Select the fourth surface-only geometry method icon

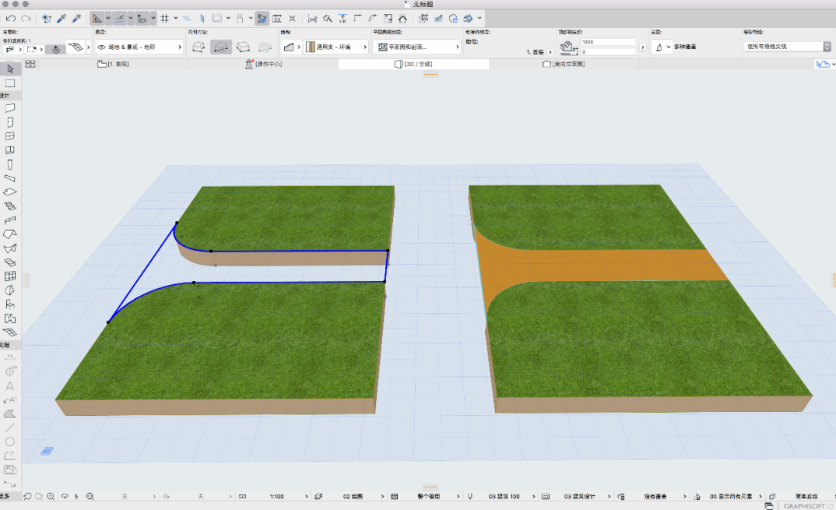265,47
